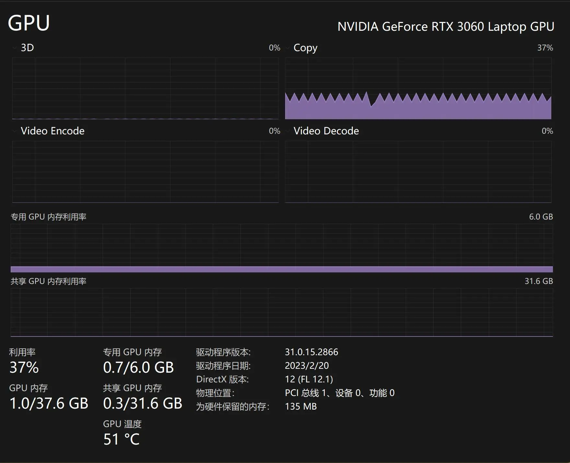Expand the Video Decode engine dropdown
The image size is (570, 463).
[x=287, y=131]
